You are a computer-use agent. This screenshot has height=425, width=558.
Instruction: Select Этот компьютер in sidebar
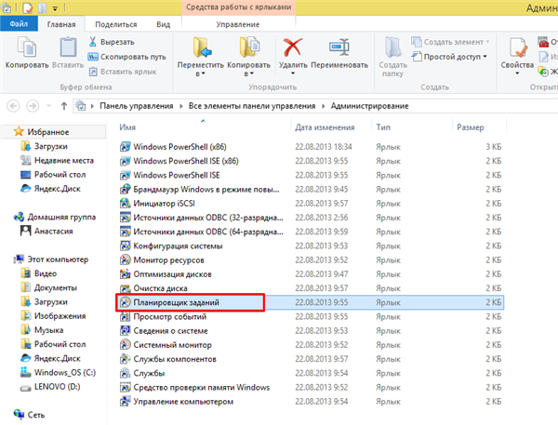point(58,259)
